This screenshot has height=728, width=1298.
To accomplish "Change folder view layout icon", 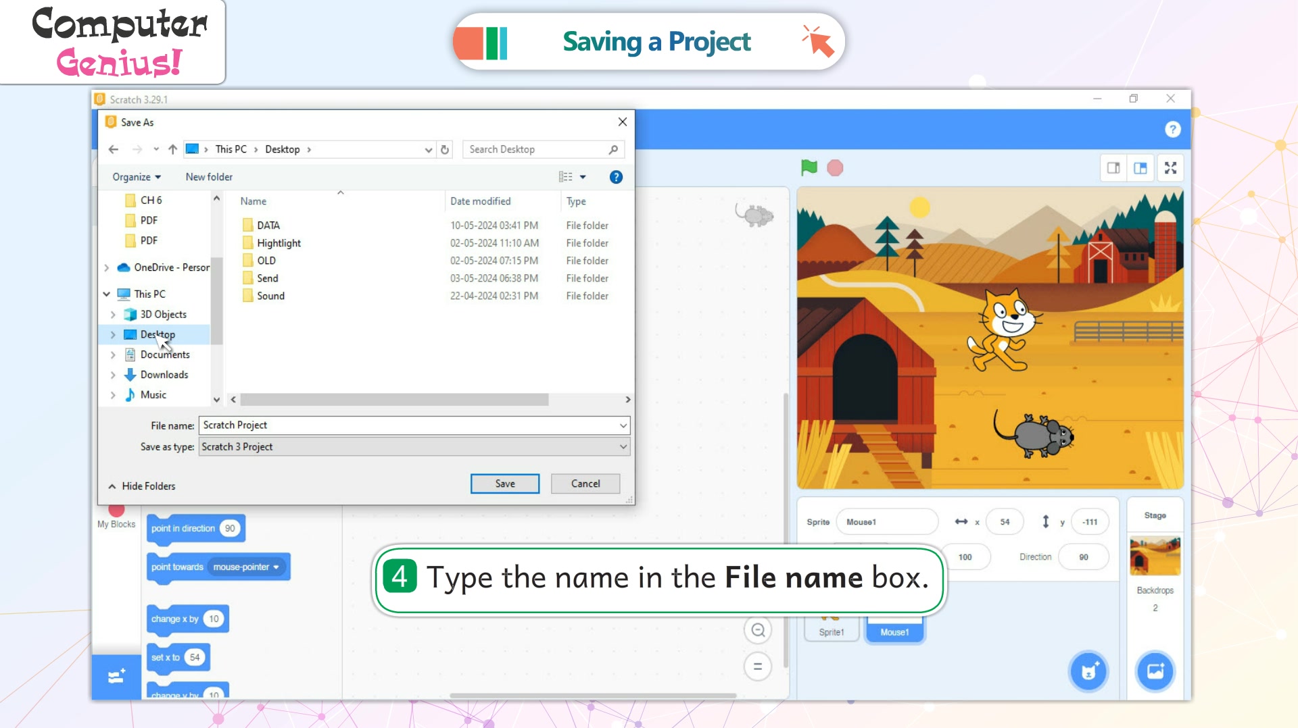I will pyautogui.click(x=566, y=177).
